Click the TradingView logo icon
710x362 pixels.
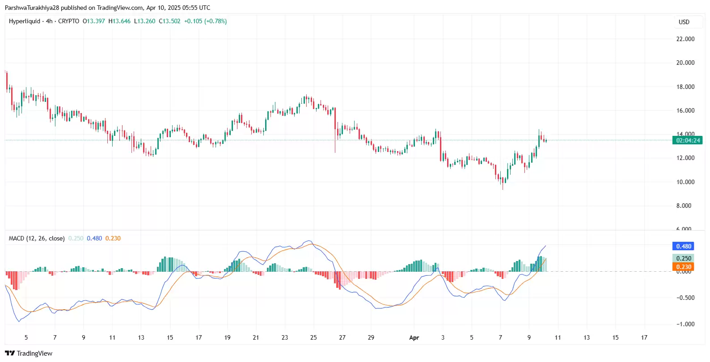[9, 353]
